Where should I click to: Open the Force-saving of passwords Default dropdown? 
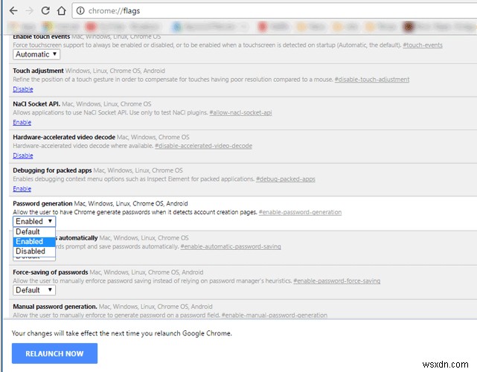coord(34,290)
